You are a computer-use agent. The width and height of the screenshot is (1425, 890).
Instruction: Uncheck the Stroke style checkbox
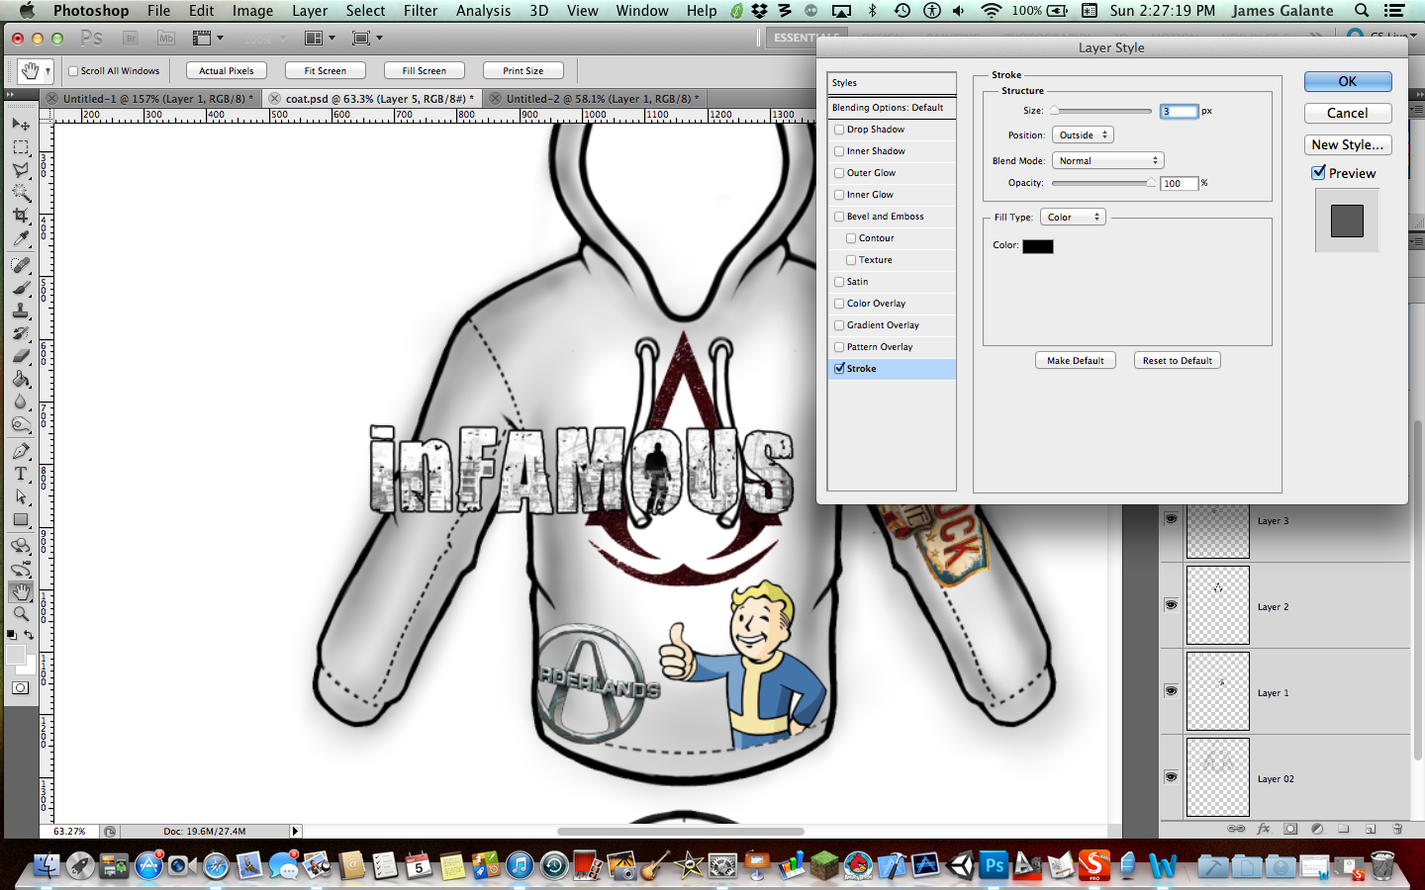point(839,369)
